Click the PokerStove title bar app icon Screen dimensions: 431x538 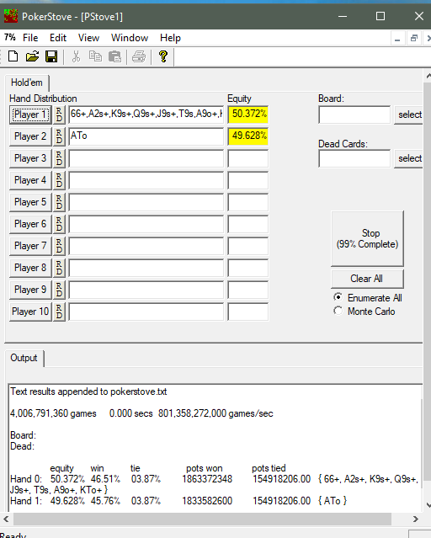10,16
